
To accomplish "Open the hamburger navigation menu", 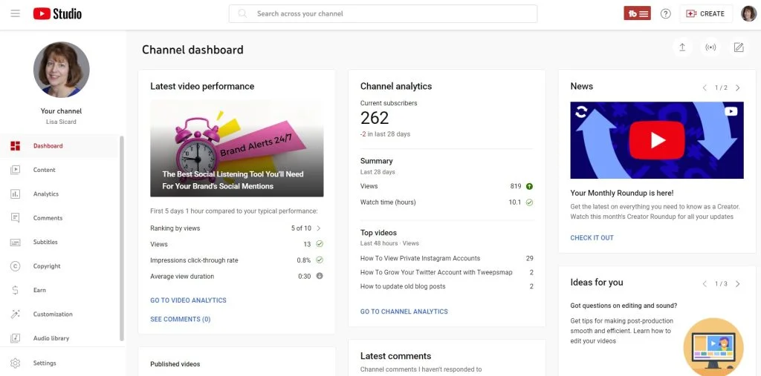I will (16, 13).
